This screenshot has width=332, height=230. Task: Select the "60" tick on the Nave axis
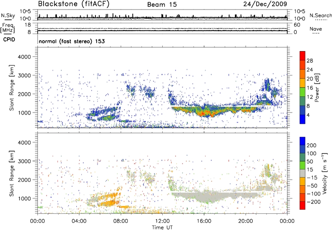point(297,25)
